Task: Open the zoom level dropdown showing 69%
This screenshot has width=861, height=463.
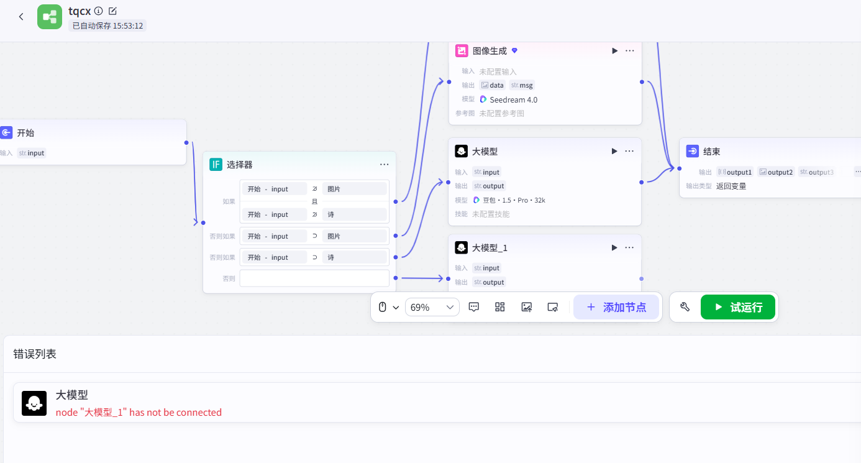Action: [432, 307]
